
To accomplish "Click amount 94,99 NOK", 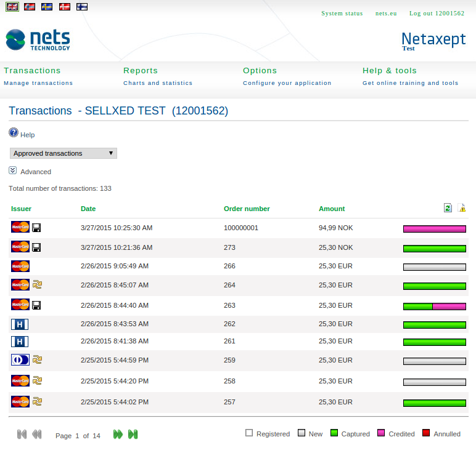I will pos(336,228).
